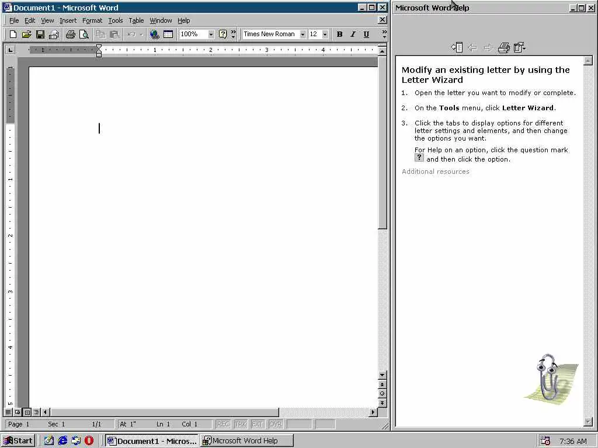Image resolution: width=598 pixels, height=448 pixels.
Task: Open the Window menu
Action: [x=161, y=20]
